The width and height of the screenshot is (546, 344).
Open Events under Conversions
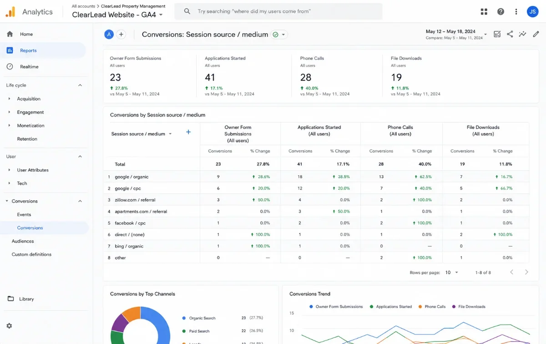[x=24, y=214]
